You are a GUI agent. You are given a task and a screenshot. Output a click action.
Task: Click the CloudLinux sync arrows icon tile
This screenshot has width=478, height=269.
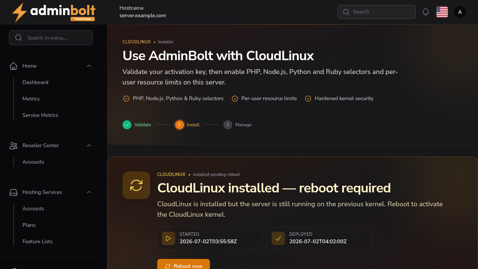coord(136,185)
